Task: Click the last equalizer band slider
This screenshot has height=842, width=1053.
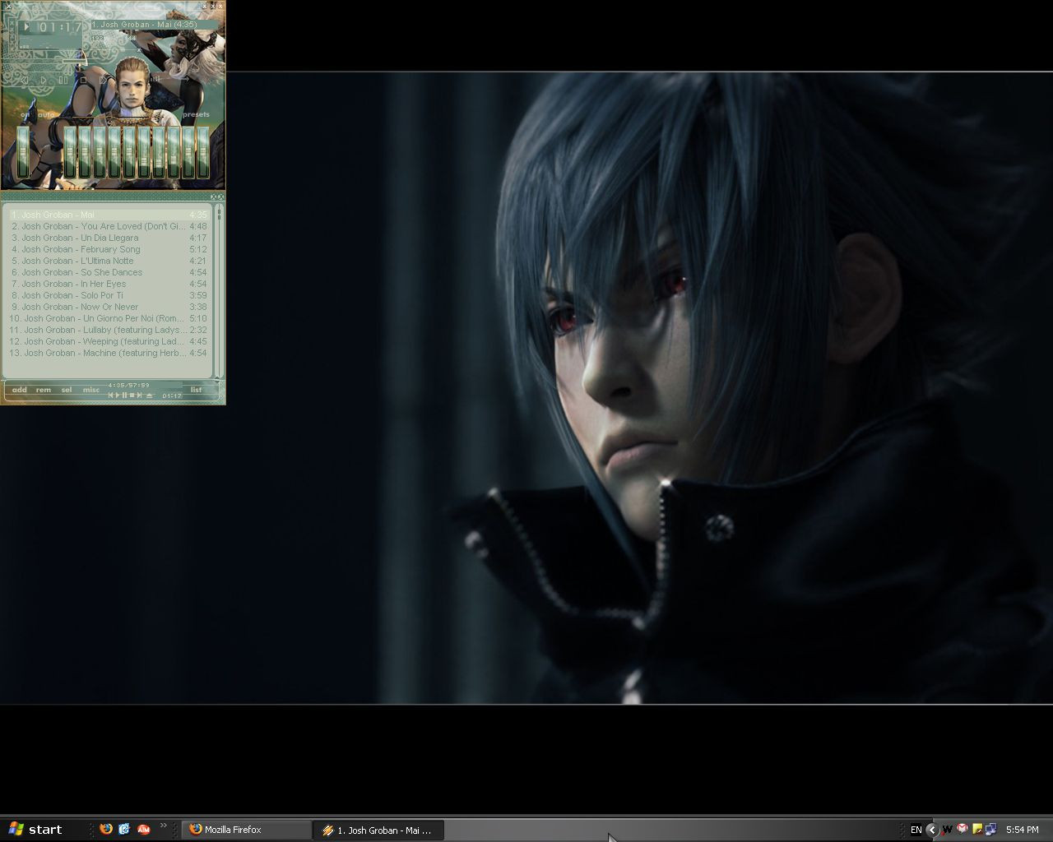Action: coord(203,152)
